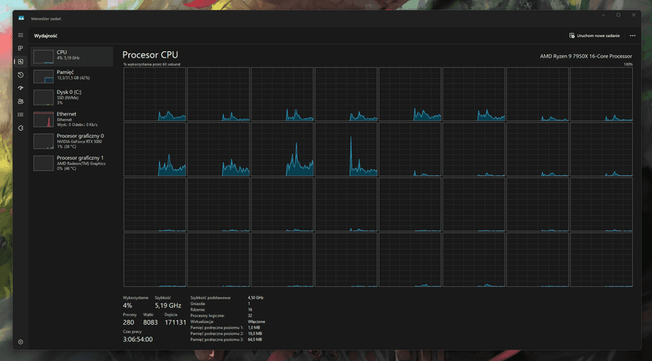Show Dysk 0 (C:) performance

tap(72, 97)
